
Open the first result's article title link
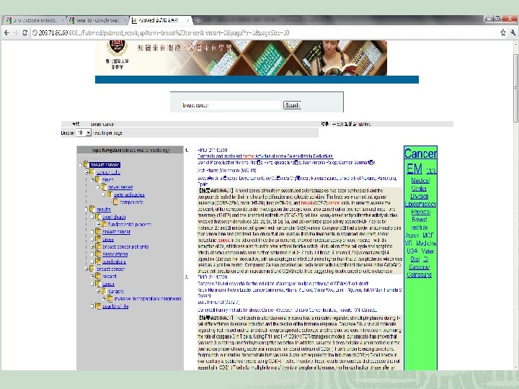coord(265,156)
